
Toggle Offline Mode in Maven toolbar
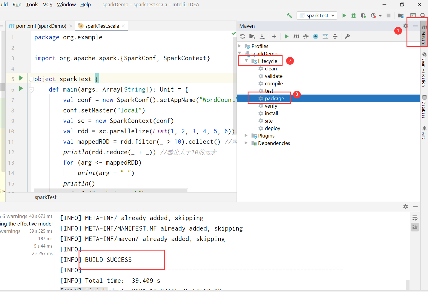pos(306,36)
